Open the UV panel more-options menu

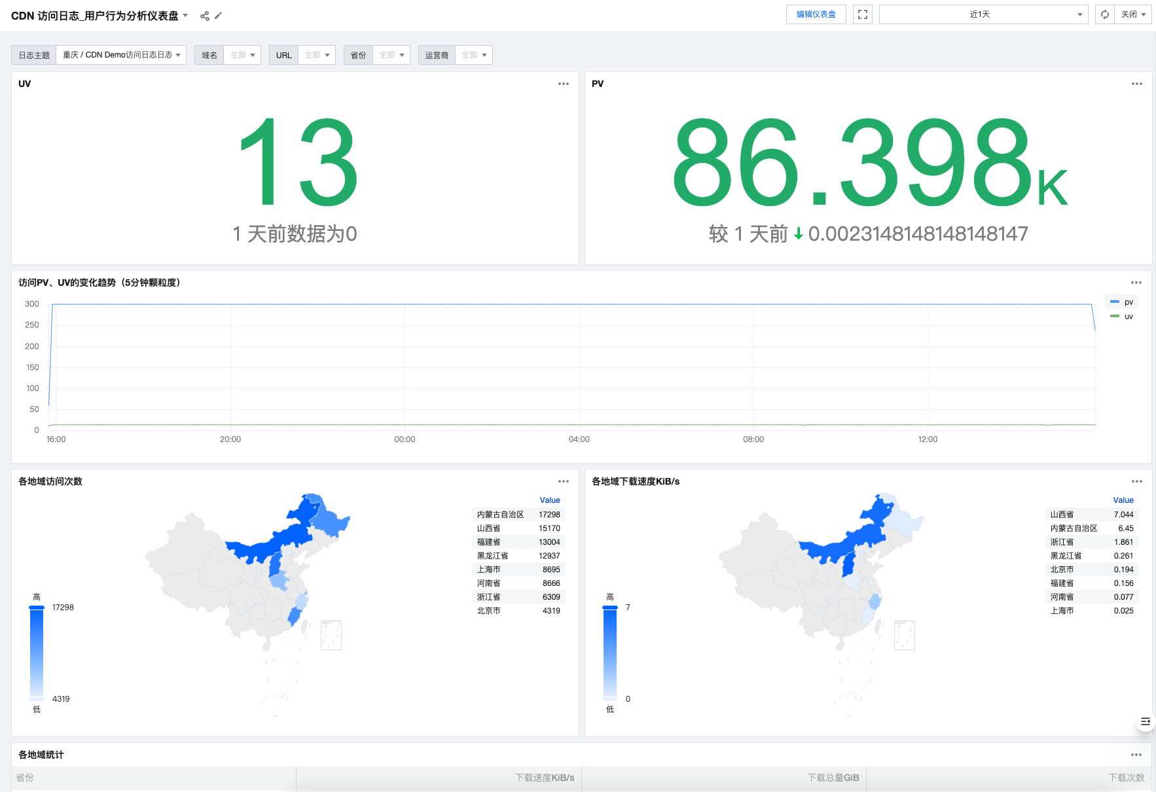point(563,84)
